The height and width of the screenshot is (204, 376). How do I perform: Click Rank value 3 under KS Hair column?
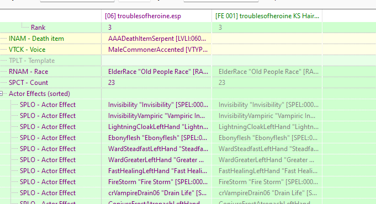coord(220,28)
